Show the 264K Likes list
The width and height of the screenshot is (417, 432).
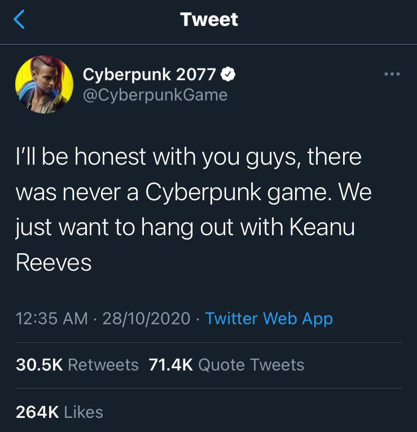tap(59, 412)
